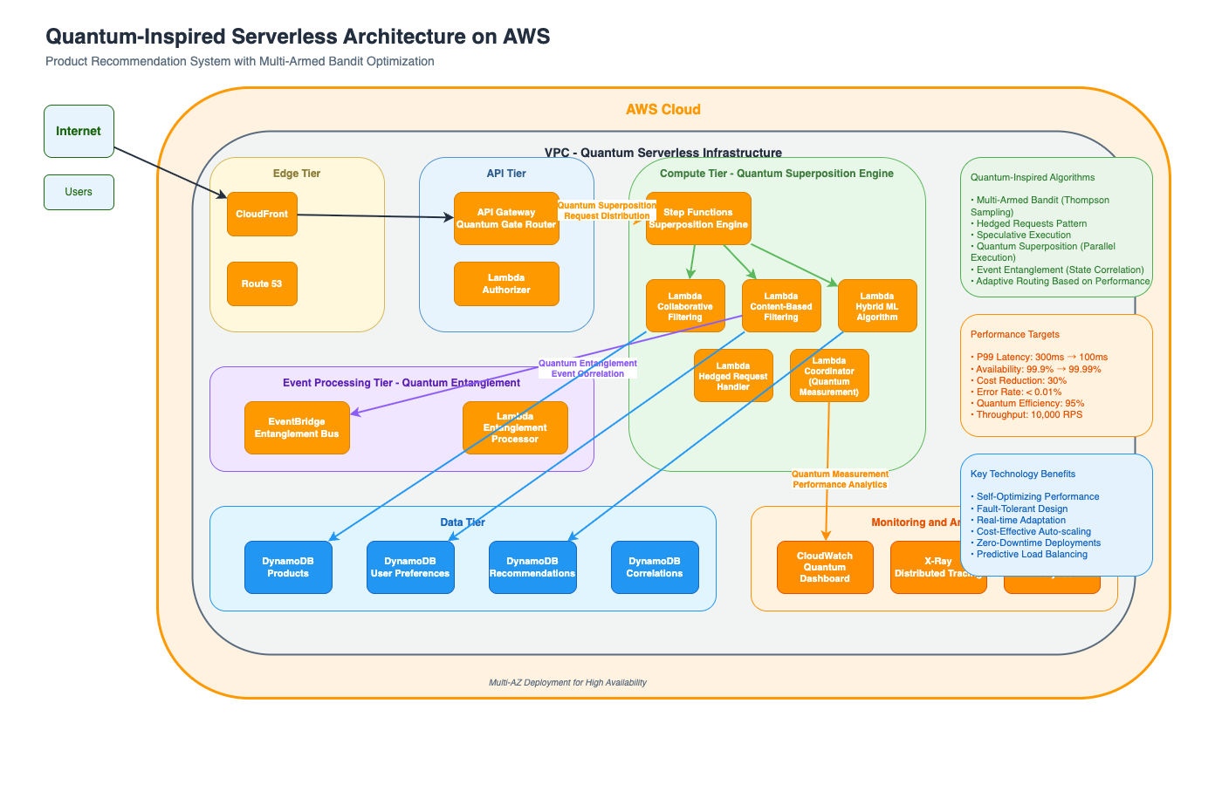The image size is (1222, 785).
Task: Select X-Ray Distributed Tracing node
Action: pyautogui.click(x=938, y=567)
